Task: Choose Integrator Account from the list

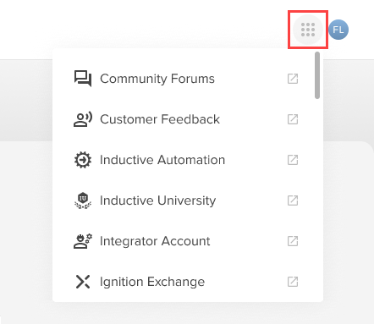Action: coord(185,241)
